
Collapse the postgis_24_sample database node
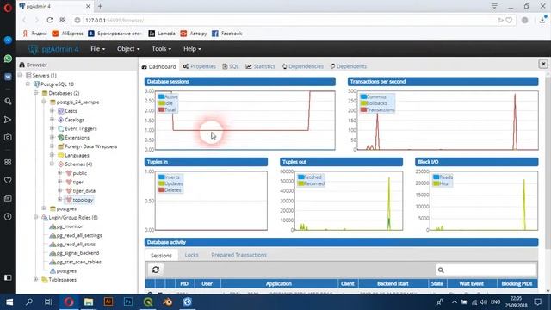[44, 102]
